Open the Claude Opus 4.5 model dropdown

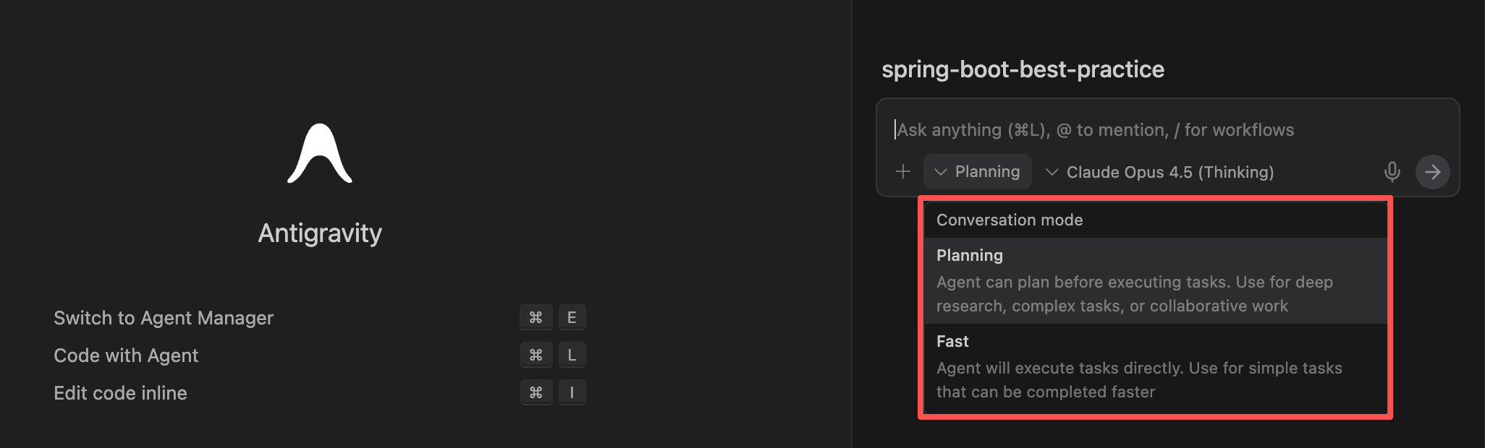1160,172
